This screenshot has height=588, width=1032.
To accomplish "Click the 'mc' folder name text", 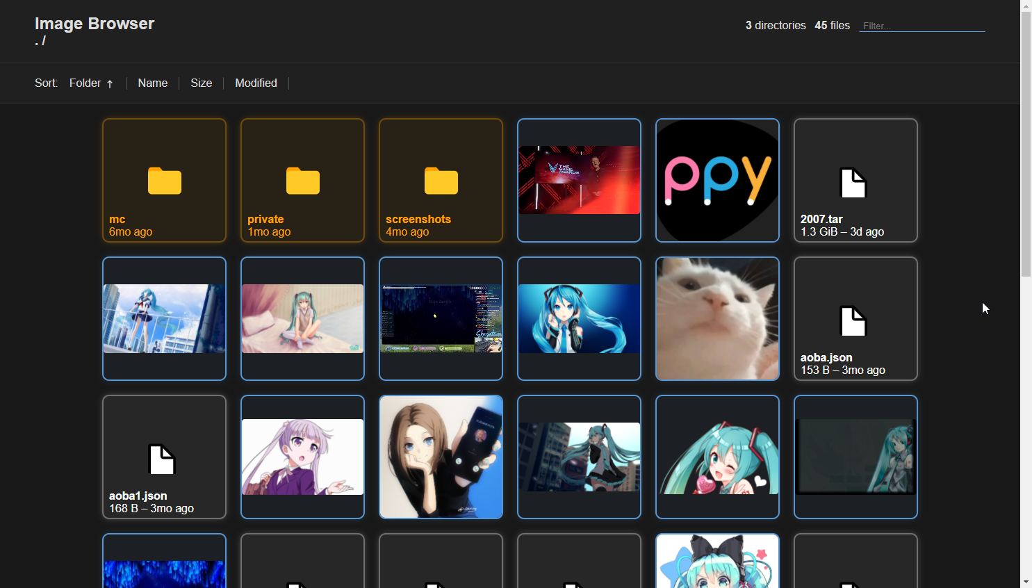I will tap(117, 220).
